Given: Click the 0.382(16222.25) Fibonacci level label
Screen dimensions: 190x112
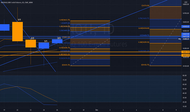Looking at the screenshot, I should pos(64,54).
